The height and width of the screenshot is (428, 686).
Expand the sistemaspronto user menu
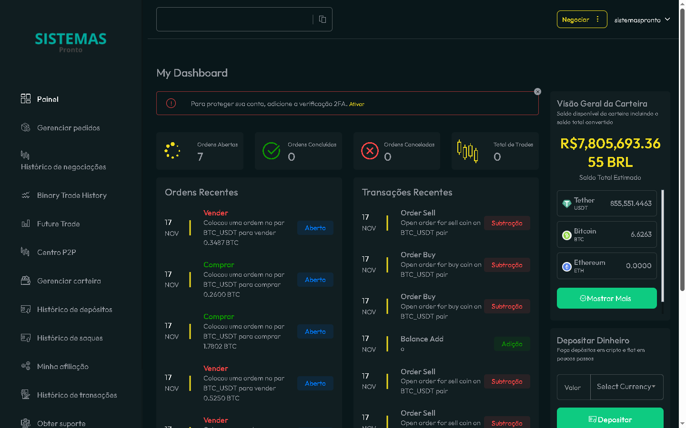coord(642,20)
